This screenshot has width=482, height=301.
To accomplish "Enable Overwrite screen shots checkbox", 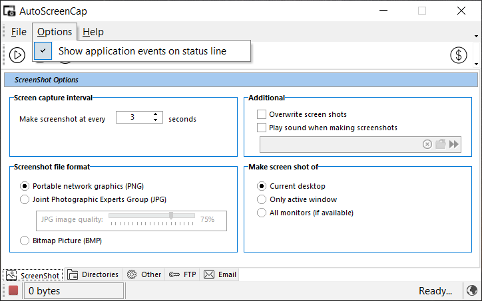I will pos(262,114).
